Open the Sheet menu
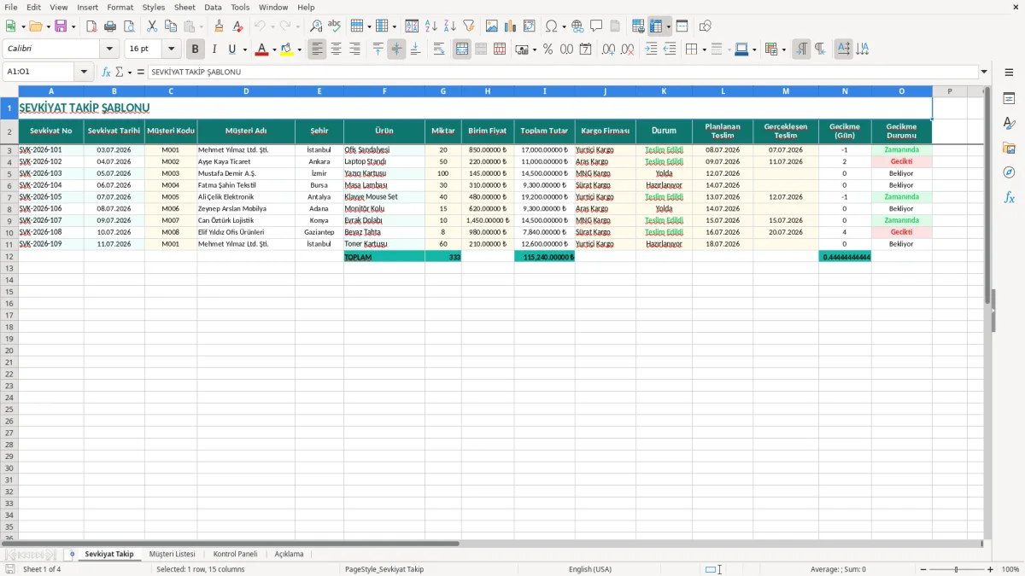Viewport: 1025px width, 576px height. click(x=184, y=7)
